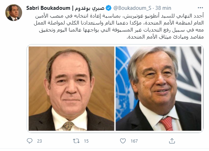Click the 38 min timestamp
209x151 pixels.
[163, 8]
